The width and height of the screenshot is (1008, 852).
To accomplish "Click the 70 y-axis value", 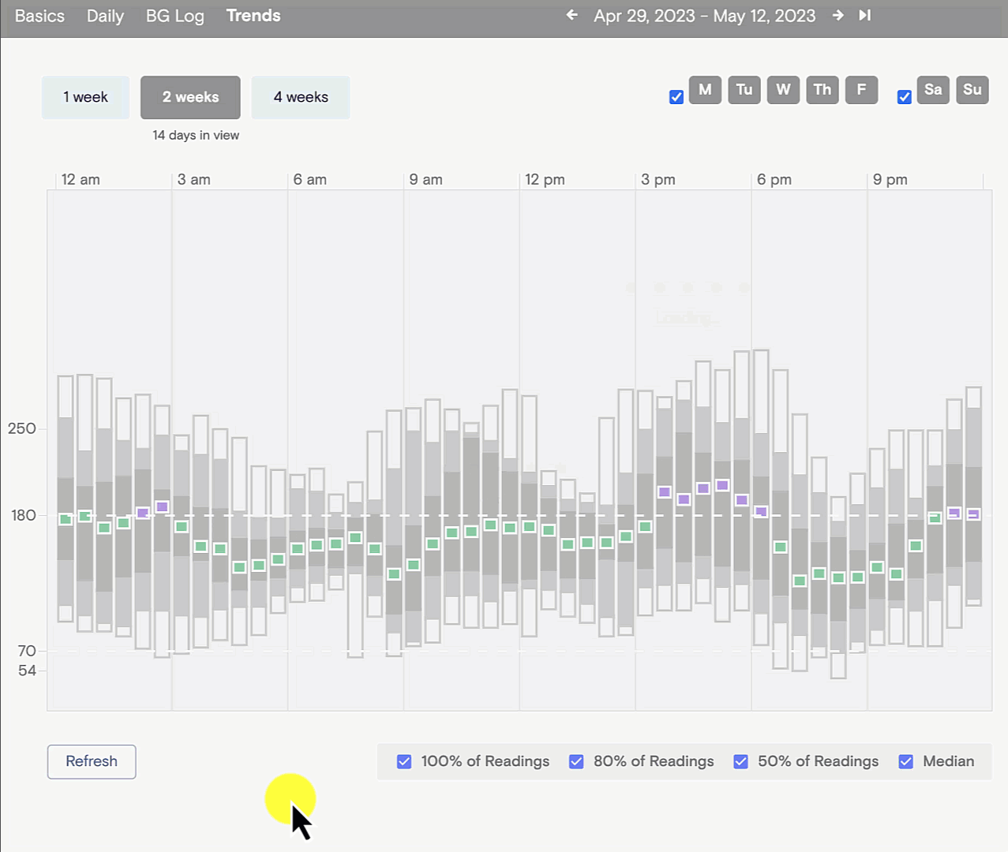I will click(x=27, y=651).
